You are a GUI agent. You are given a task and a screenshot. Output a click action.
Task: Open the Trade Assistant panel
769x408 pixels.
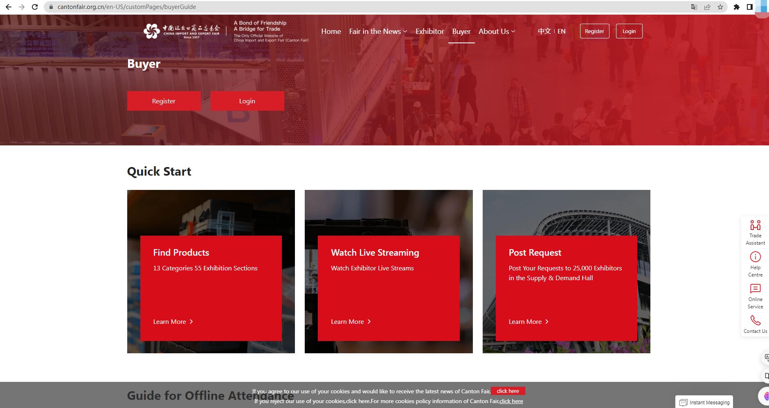[x=755, y=232]
